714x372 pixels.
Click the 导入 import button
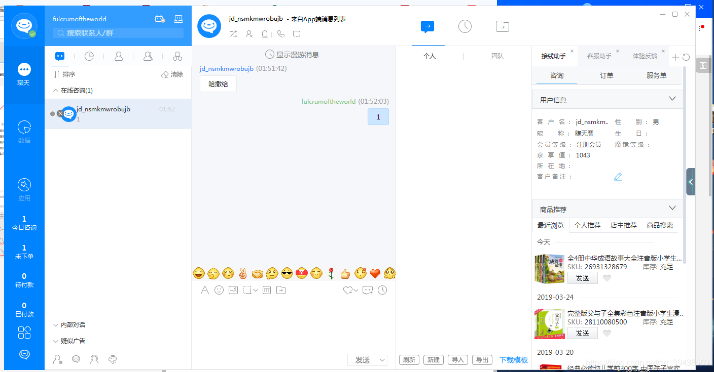tap(458, 360)
